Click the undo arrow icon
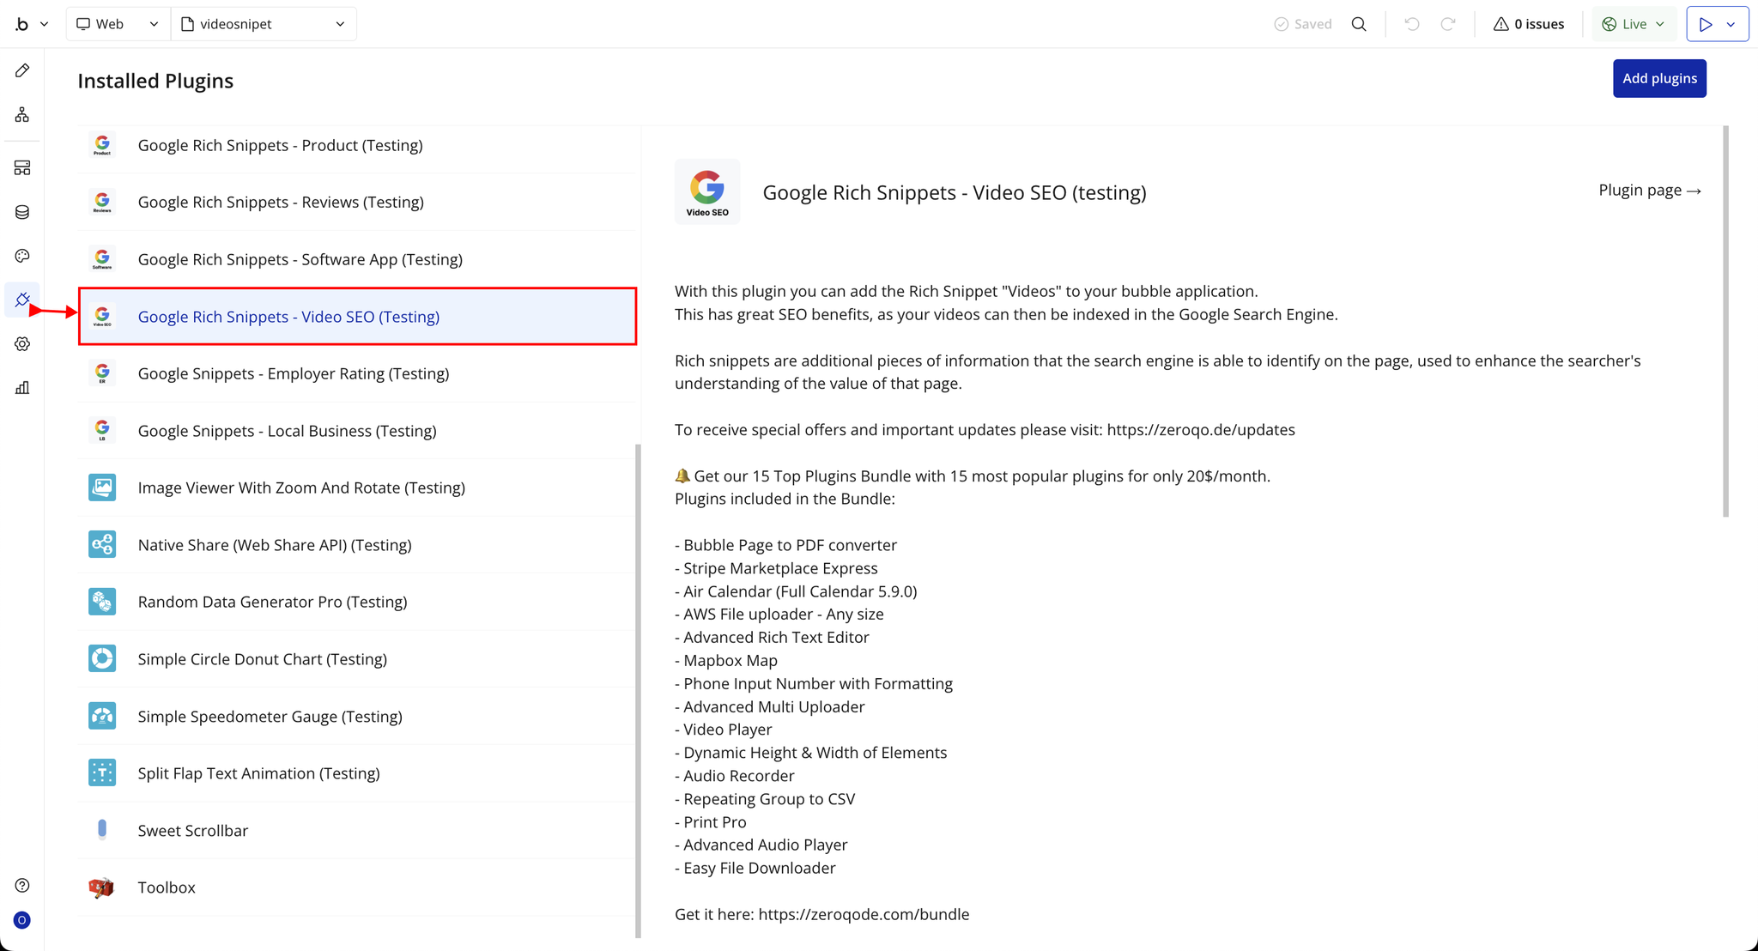 [1411, 24]
